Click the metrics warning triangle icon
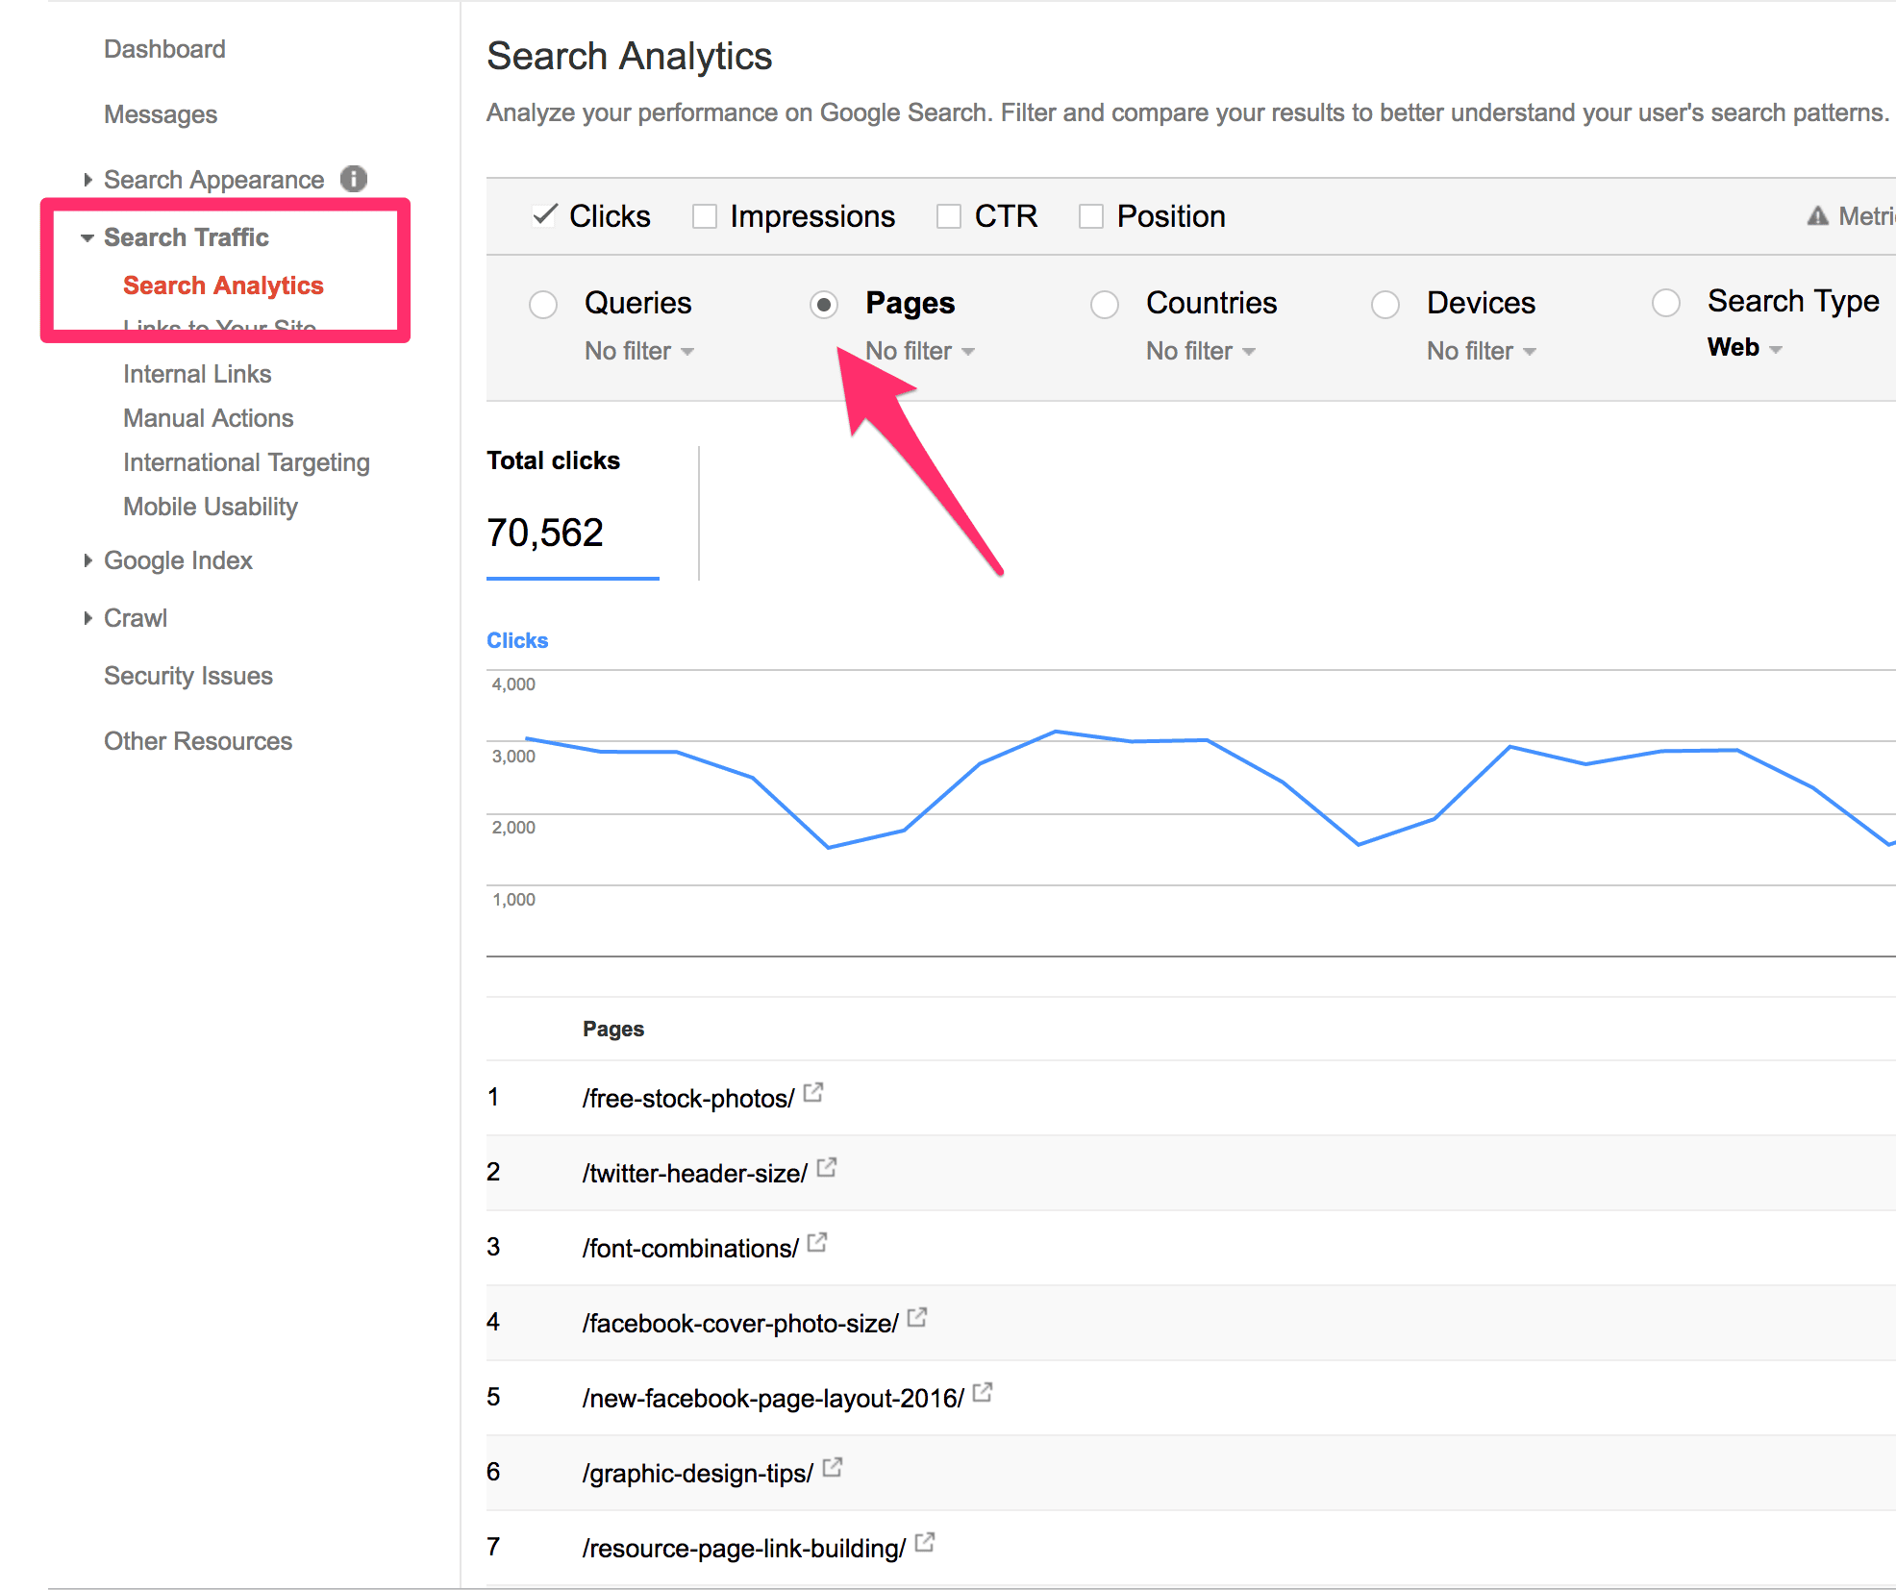The height and width of the screenshot is (1590, 1896). pyautogui.click(x=1817, y=216)
